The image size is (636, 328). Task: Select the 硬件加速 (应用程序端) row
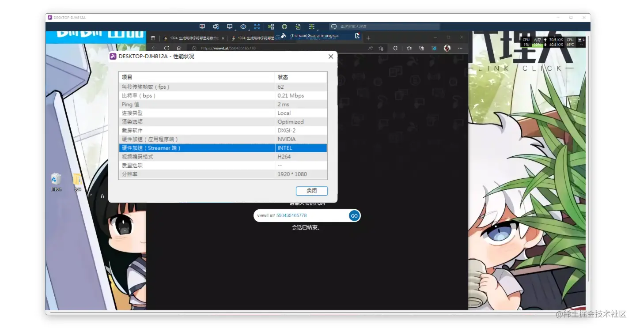[x=223, y=139]
